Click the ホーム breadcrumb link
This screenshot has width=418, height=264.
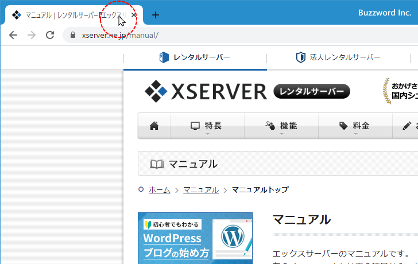160,189
